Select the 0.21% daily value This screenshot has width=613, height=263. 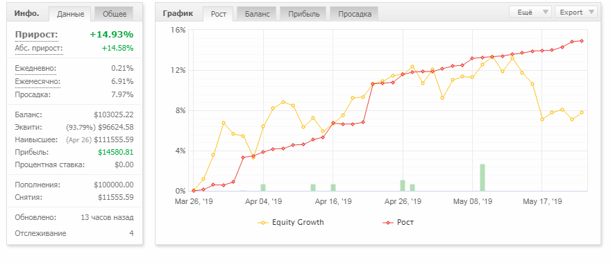pos(122,69)
